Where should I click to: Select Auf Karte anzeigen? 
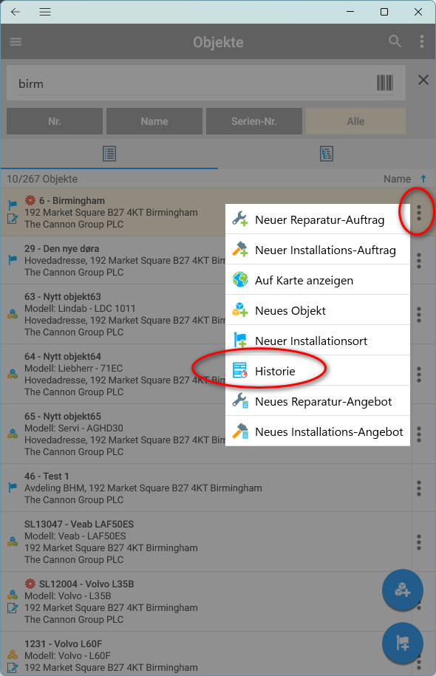tap(318, 280)
